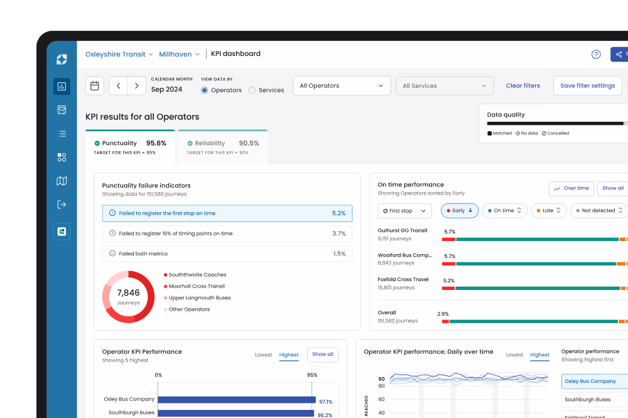The height and width of the screenshot is (418, 628).
Task: Click the donut chart showing 7,846 journeys
Action: coord(128,297)
